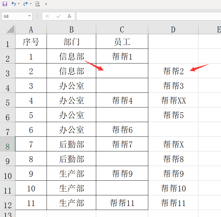The width and height of the screenshot is (221, 217).
Task: Click 生产部 in row 12
Action: click(x=71, y=203)
